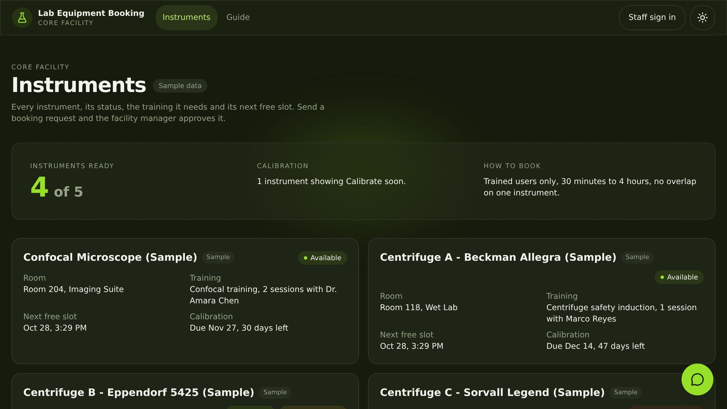Click the Sample tag beside Confocal Microscope
This screenshot has height=409, width=727.
(218, 257)
